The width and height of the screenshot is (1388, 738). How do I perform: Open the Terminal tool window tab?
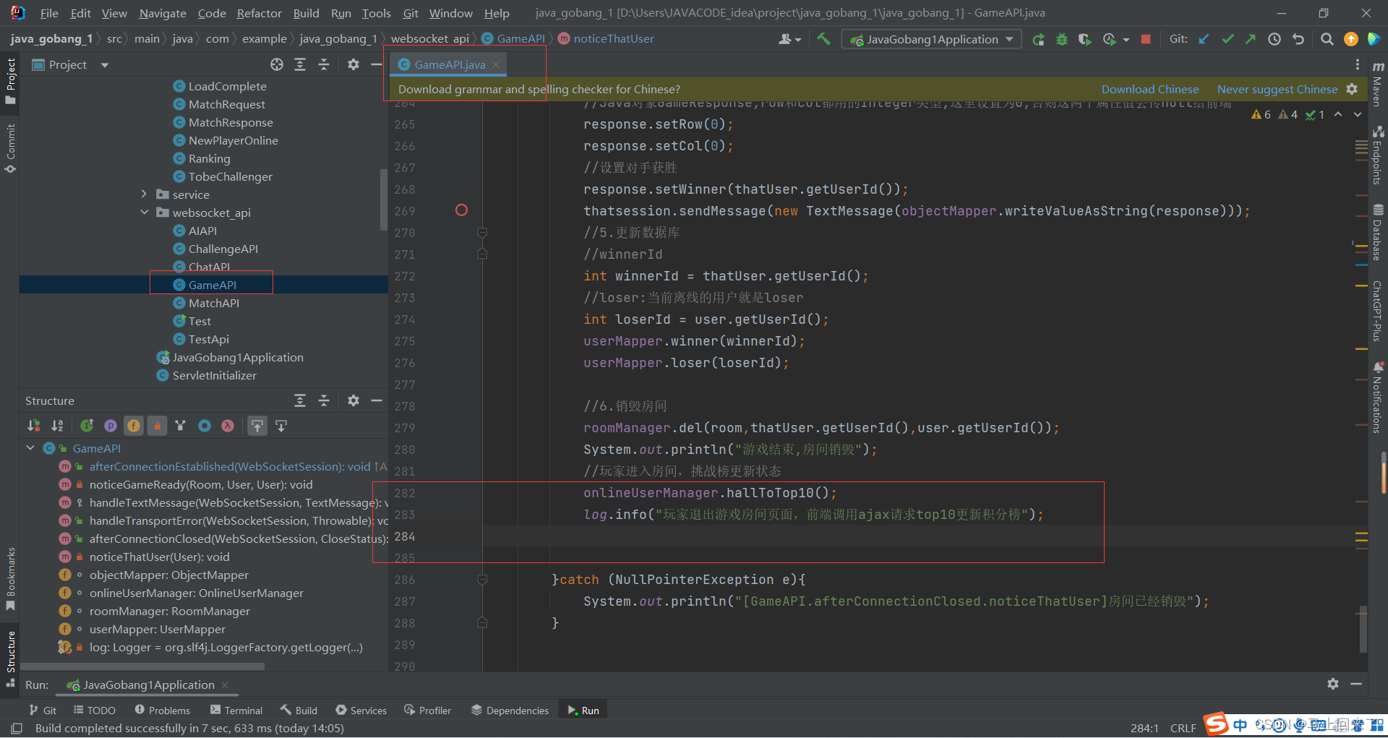click(x=236, y=710)
